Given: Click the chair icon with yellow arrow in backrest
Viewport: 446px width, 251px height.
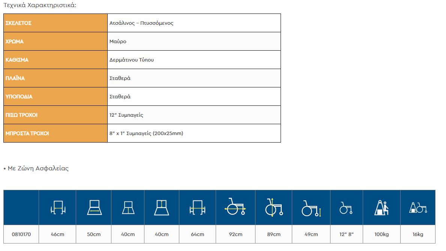Looking at the screenshot, I should (162, 207).
